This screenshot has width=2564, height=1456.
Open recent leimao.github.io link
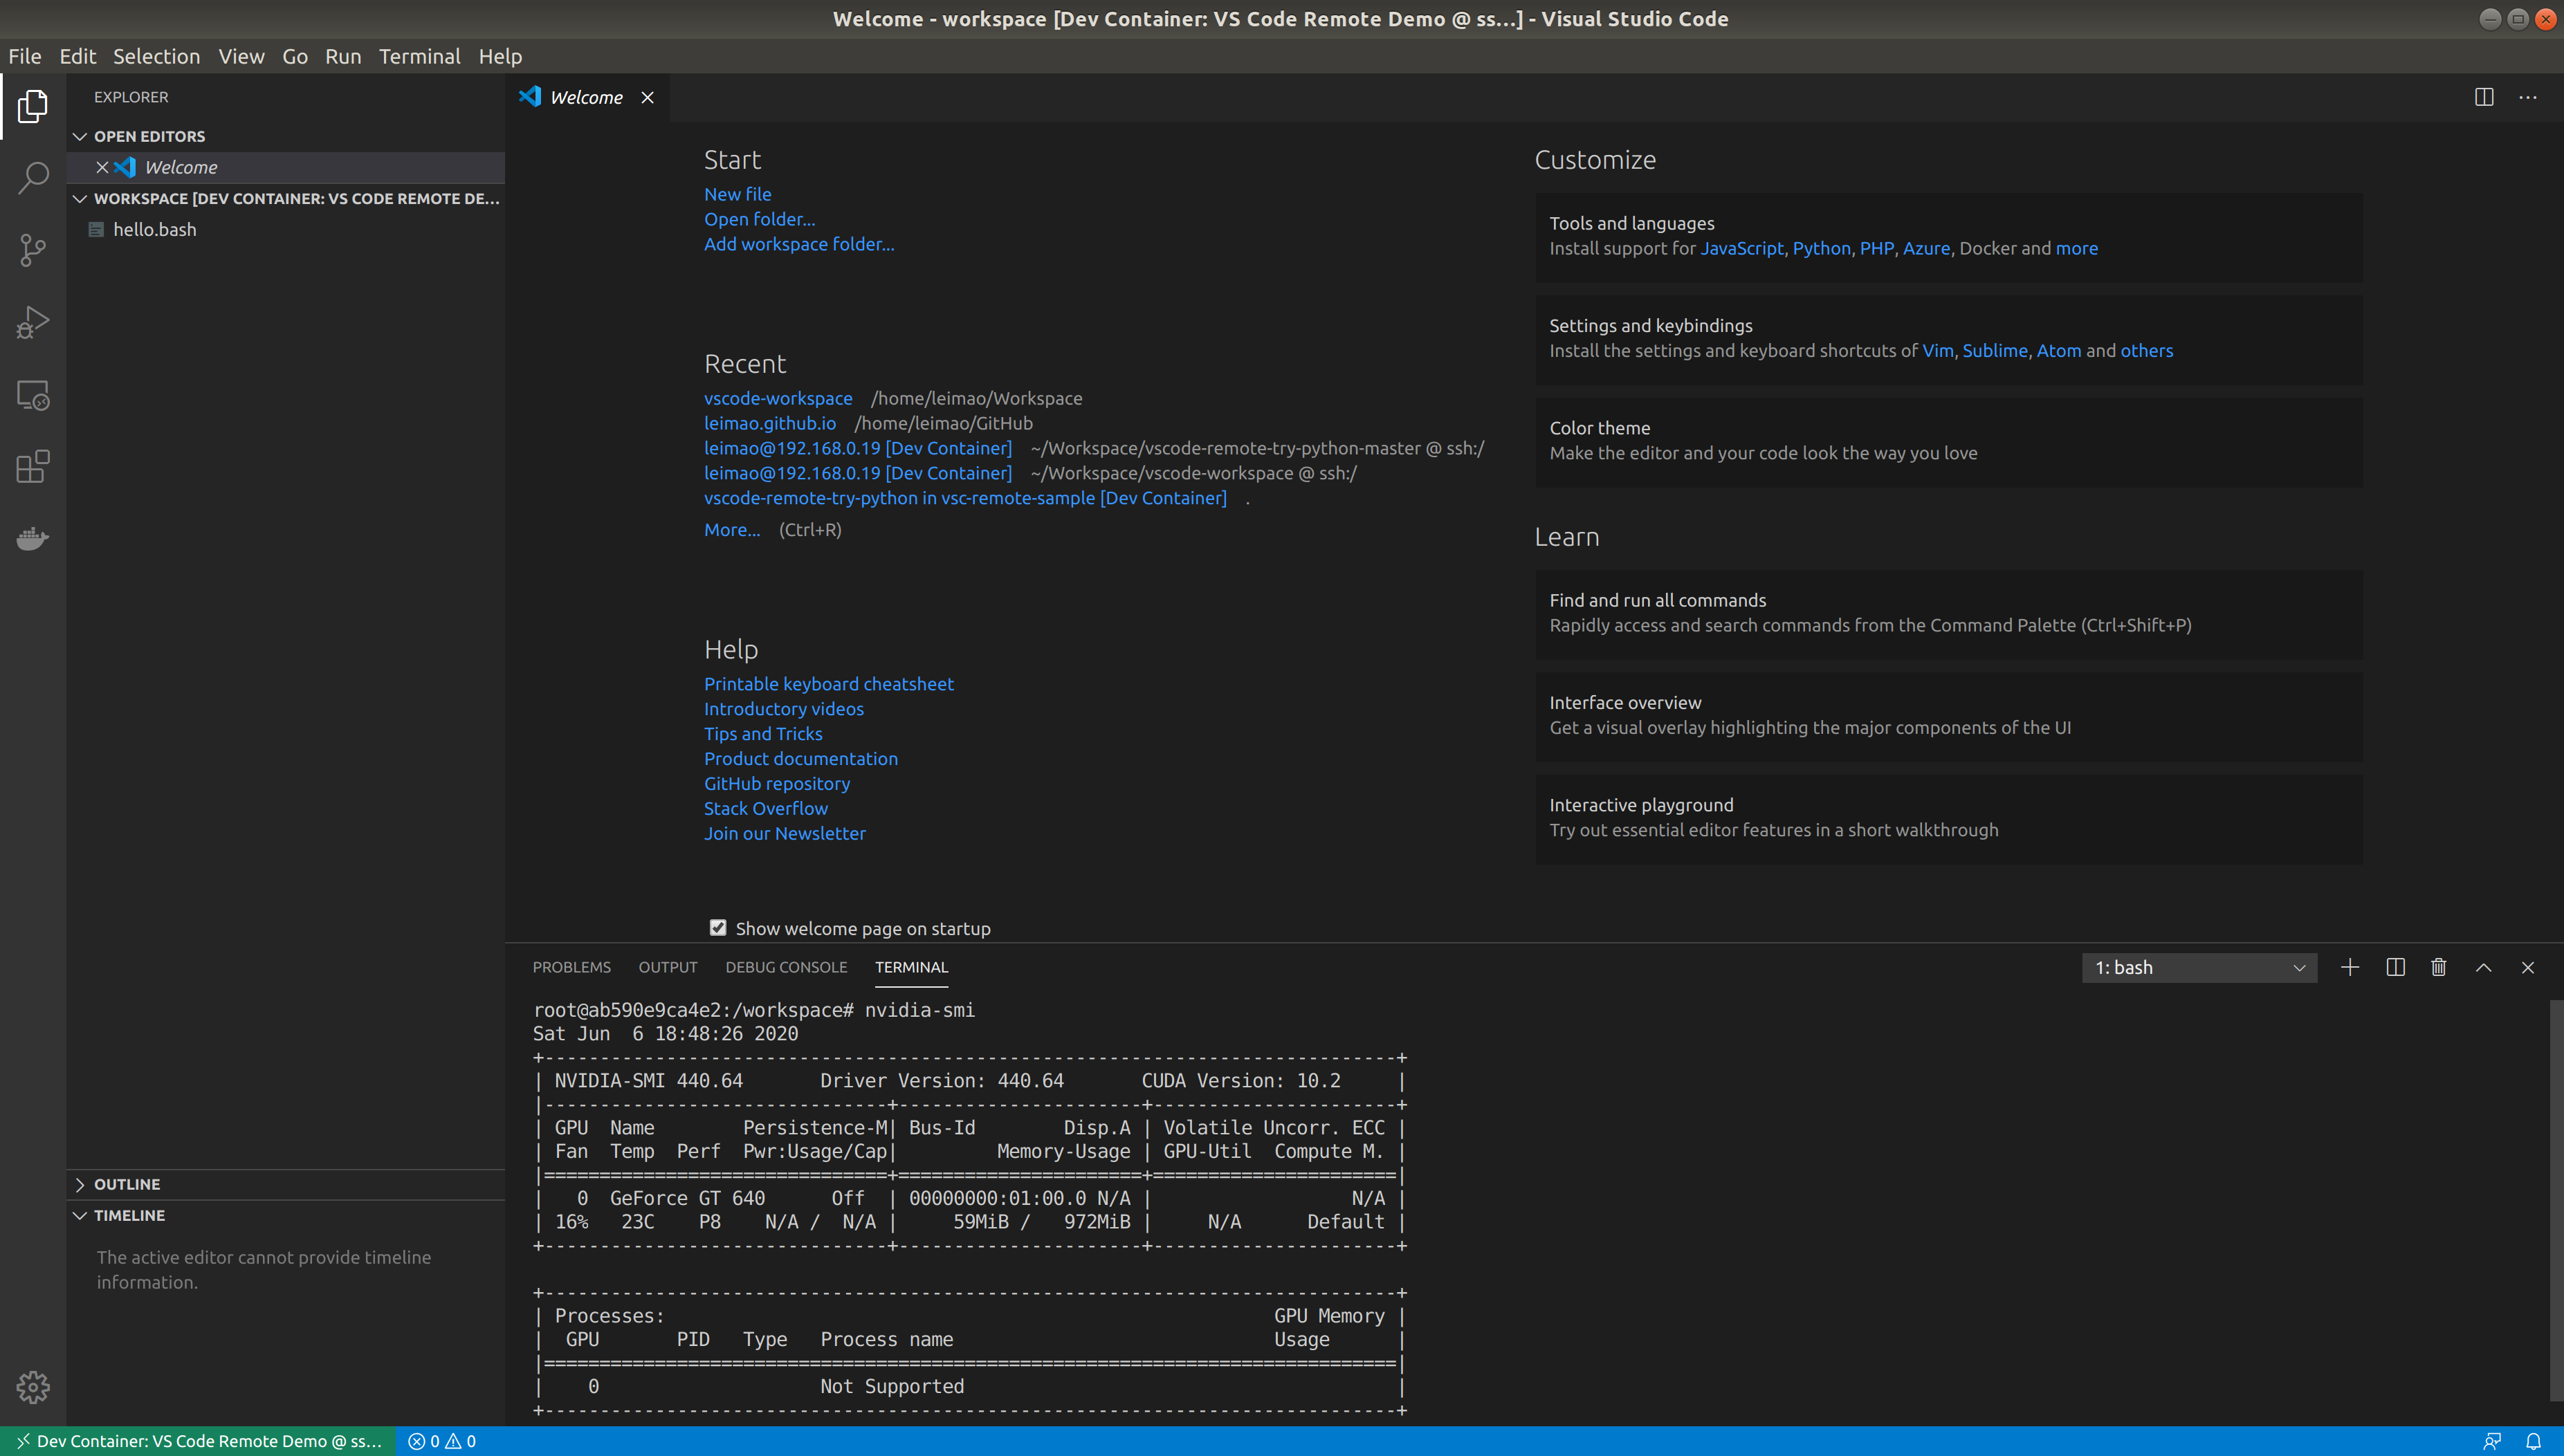click(x=770, y=423)
